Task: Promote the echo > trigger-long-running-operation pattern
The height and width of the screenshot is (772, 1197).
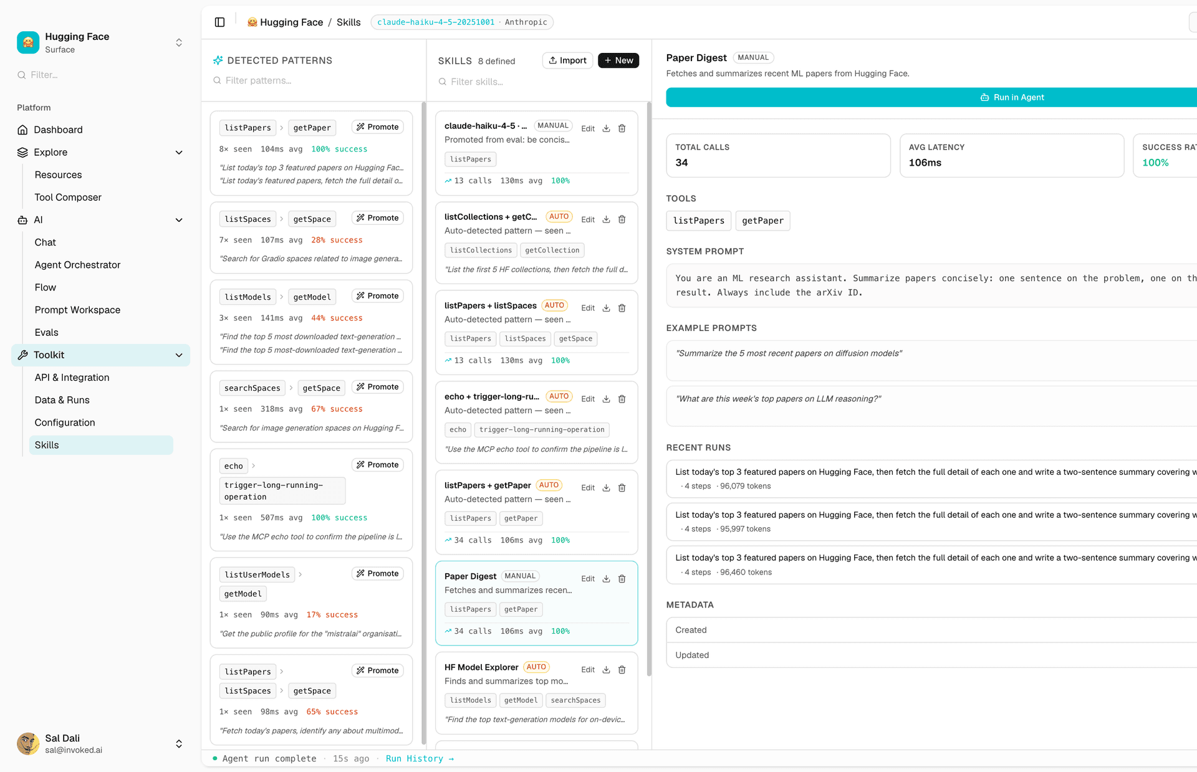Action: pyautogui.click(x=378, y=465)
